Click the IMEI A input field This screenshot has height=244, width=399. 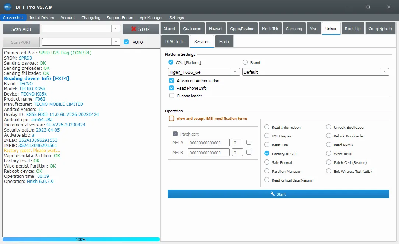point(208,143)
